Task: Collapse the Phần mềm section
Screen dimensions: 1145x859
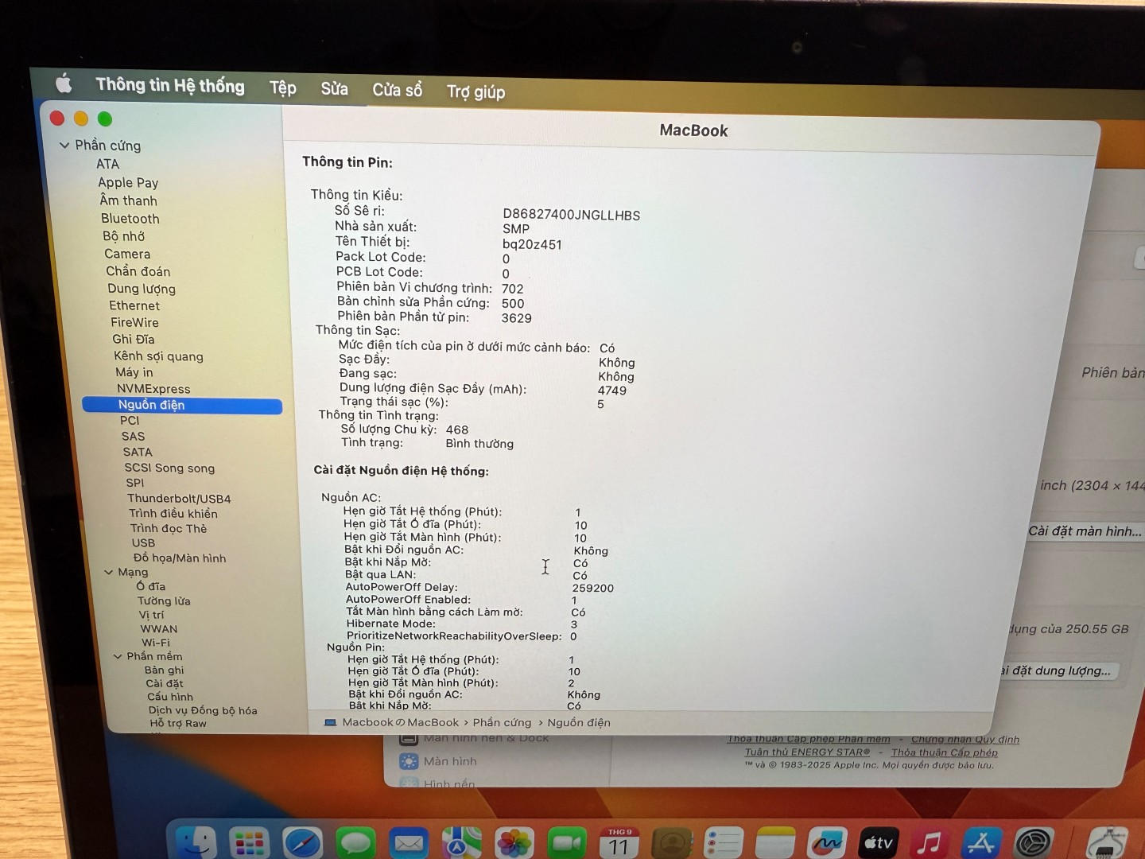Action: coord(118,656)
